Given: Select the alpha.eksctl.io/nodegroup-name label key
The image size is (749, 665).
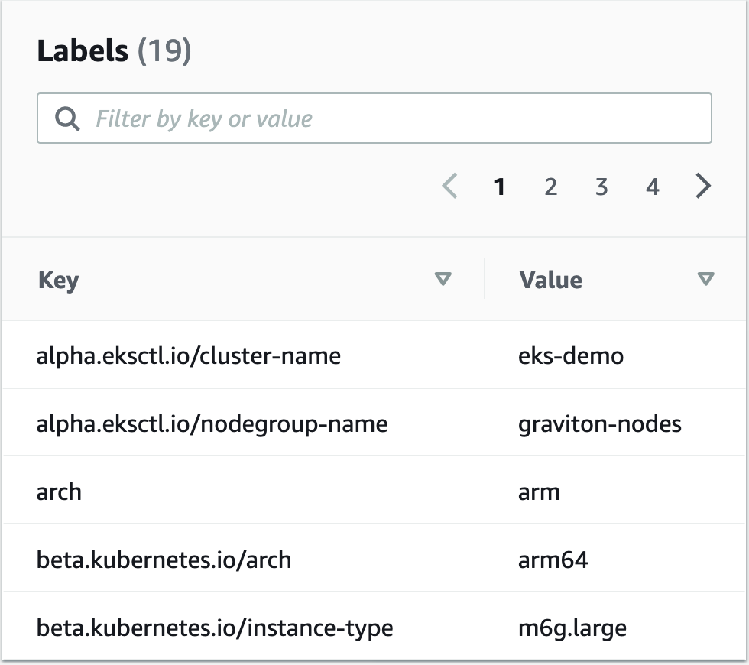Looking at the screenshot, I should tap(212, 423).
